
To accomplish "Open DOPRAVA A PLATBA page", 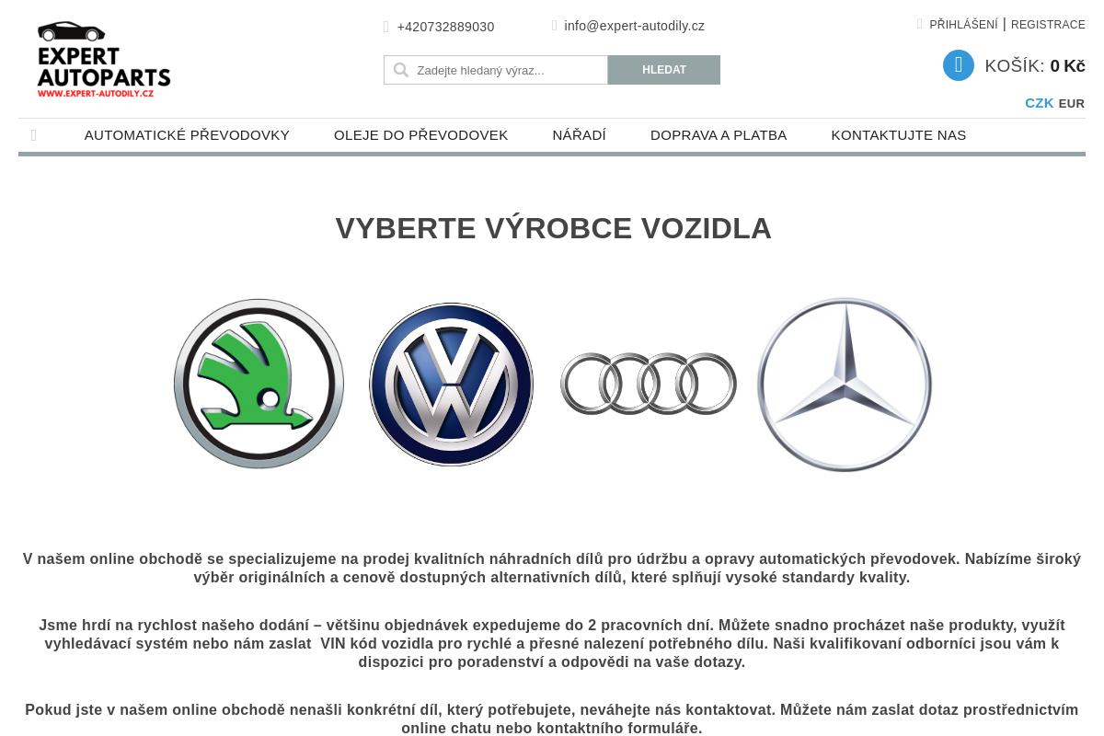I will click(x=719, y=134).
